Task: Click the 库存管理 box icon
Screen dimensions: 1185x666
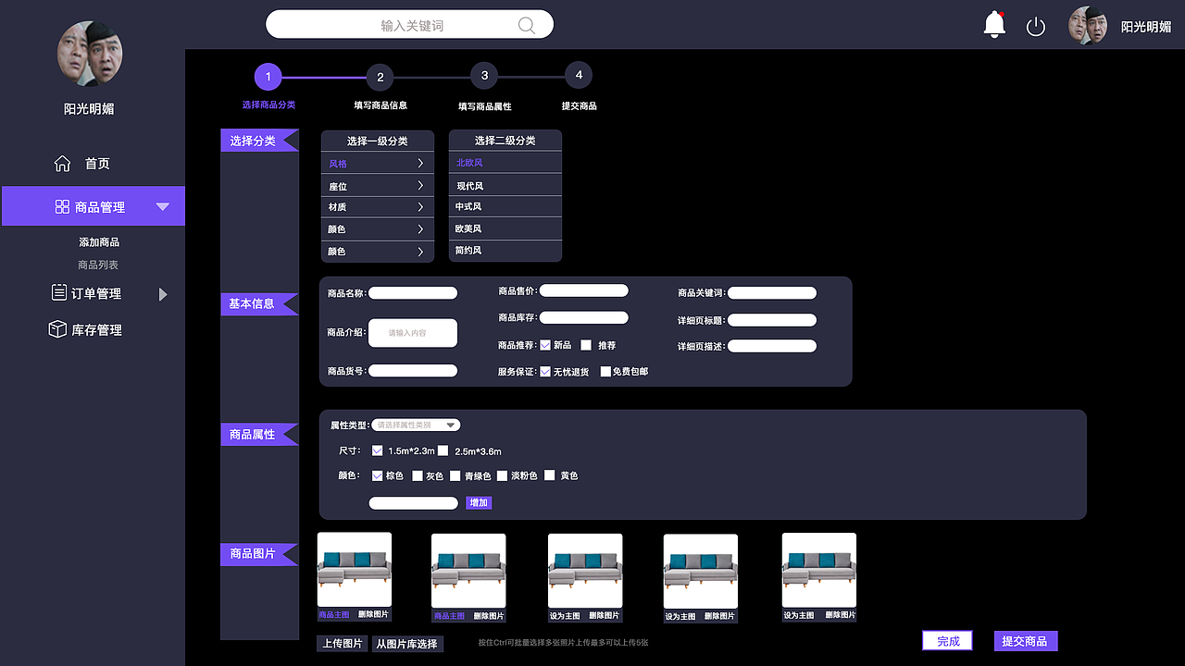Action: (57, 328)
